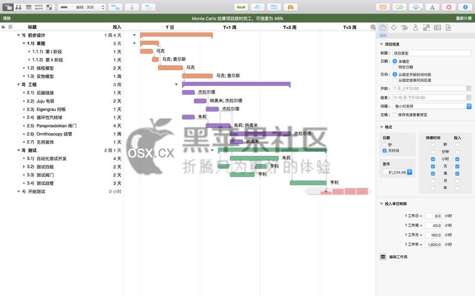Choose 从固定开始时间向前 direction radio
Image resolution: width=475 pixels, height=296 pixels.
pyautogui.click(x=395, y=75)
